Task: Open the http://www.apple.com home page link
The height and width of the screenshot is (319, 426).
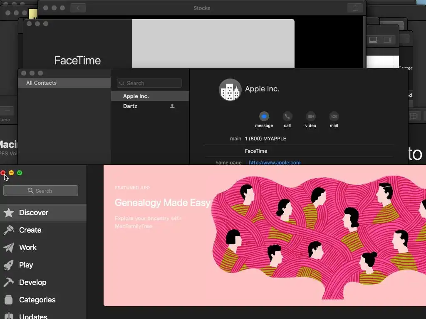Action: [x=275, y=162]
